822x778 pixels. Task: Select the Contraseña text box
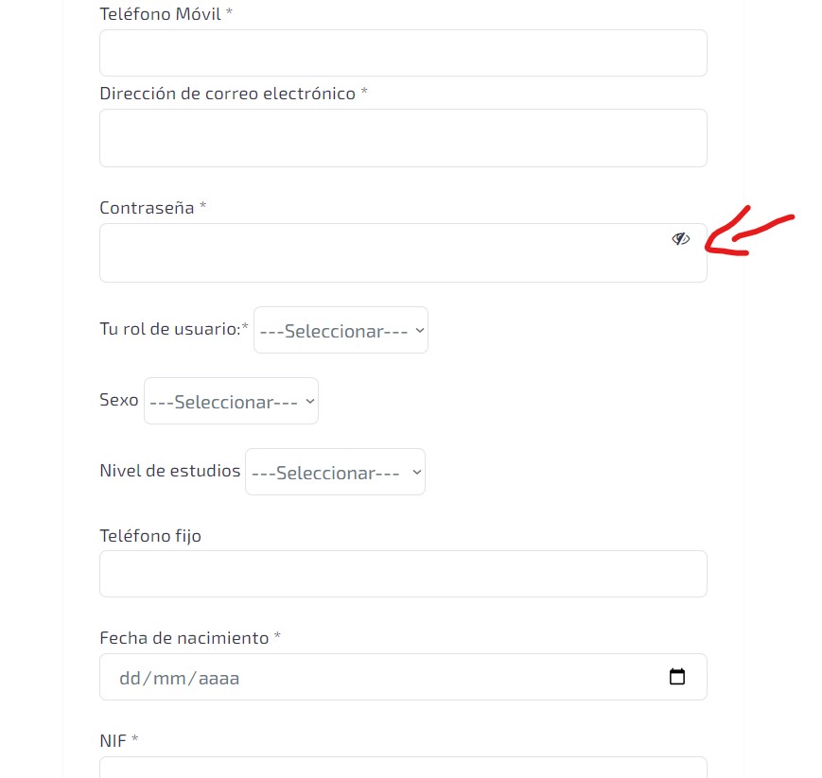click(403, 253)
